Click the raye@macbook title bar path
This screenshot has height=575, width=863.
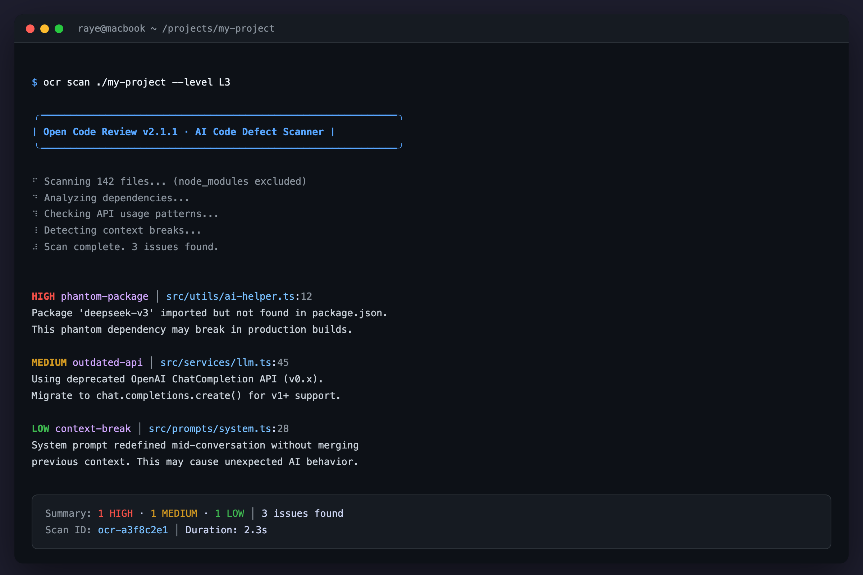[x=176, y=28]
